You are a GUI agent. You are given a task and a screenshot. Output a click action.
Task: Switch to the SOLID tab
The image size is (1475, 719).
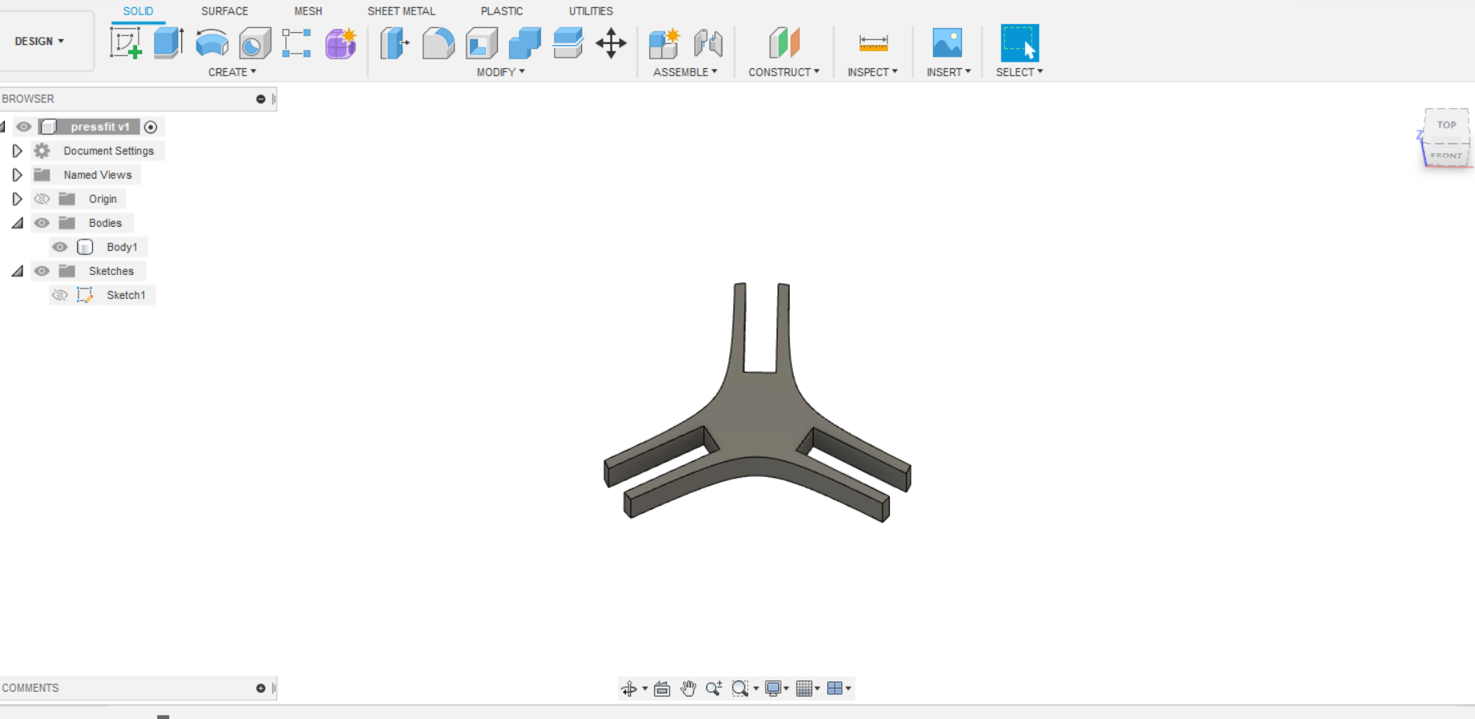click(x=138, y=11)
